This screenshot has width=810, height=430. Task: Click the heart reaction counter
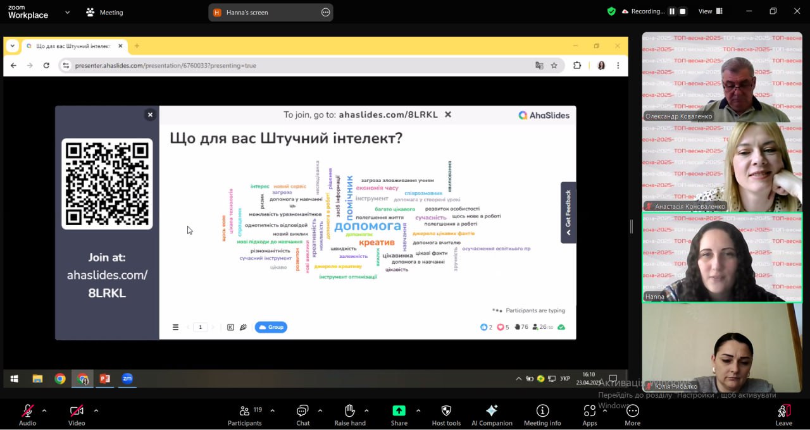(x=503, y=327)
